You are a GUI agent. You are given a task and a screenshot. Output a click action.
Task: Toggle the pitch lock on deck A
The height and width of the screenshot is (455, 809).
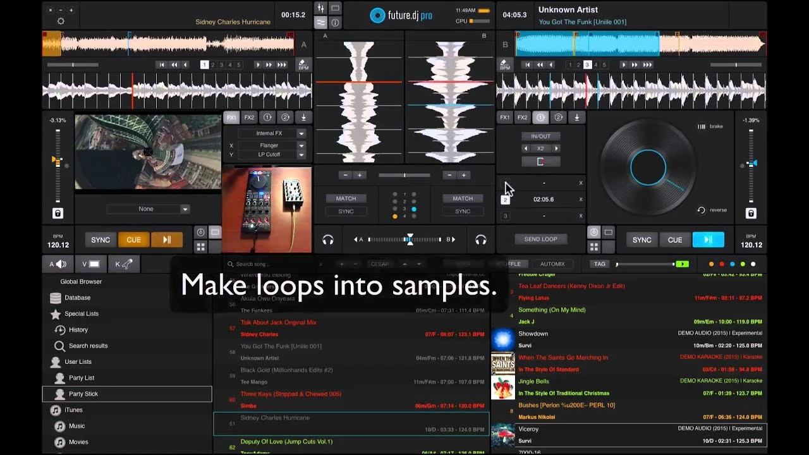(x=58, y=214)
